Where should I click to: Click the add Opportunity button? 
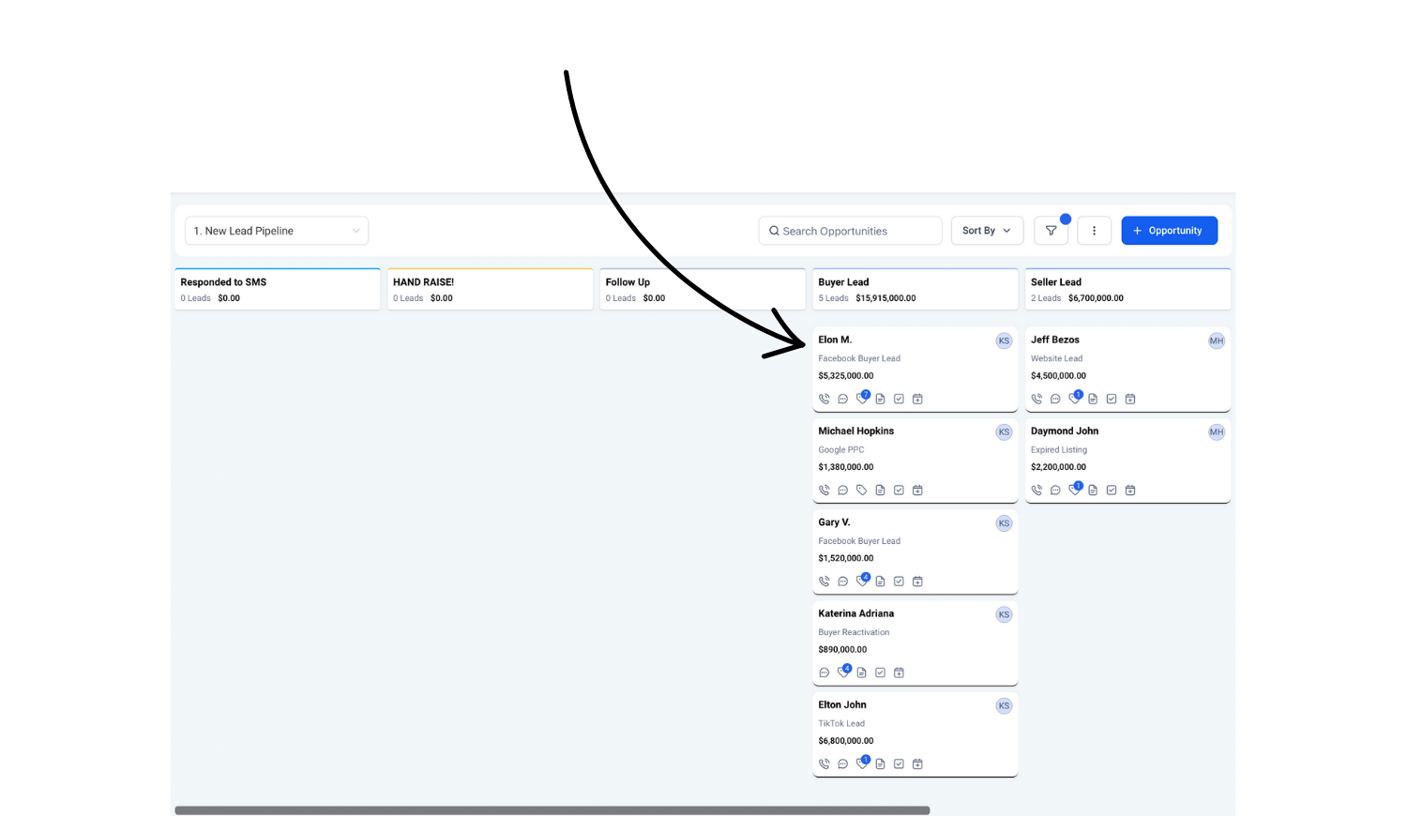(x=1169, y=231)
